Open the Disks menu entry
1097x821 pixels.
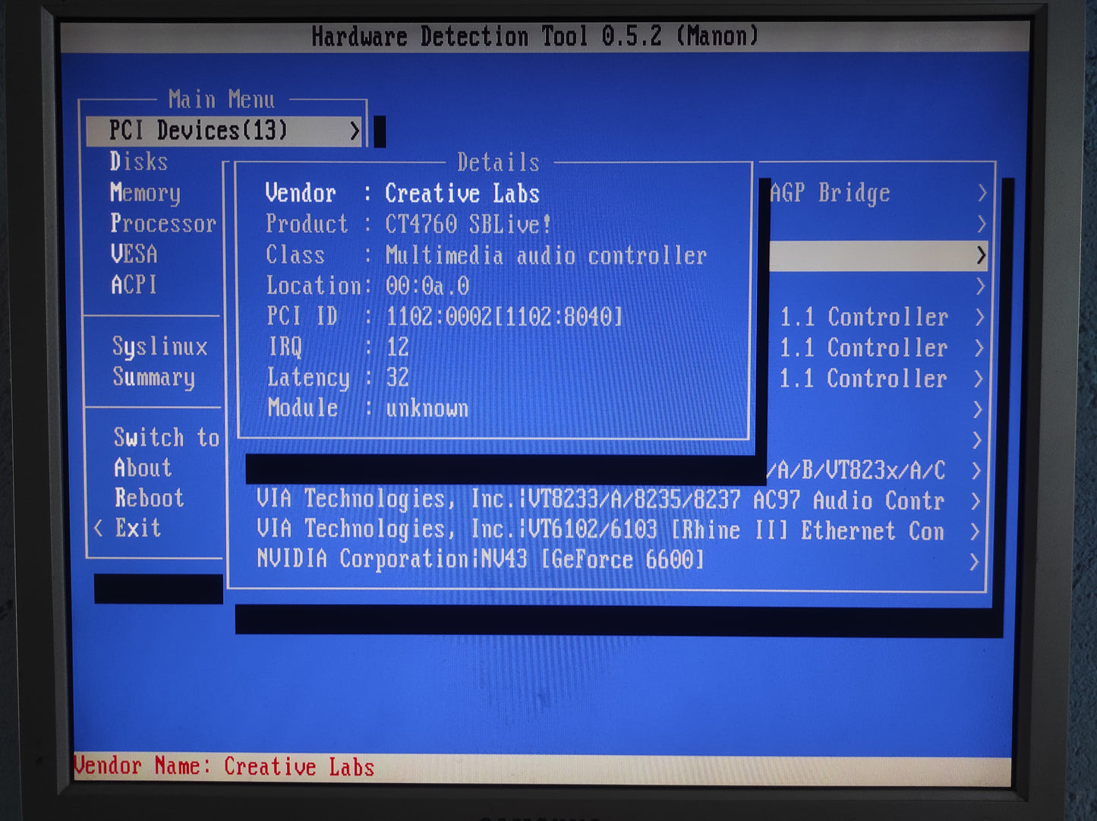(x=139, y=162)
